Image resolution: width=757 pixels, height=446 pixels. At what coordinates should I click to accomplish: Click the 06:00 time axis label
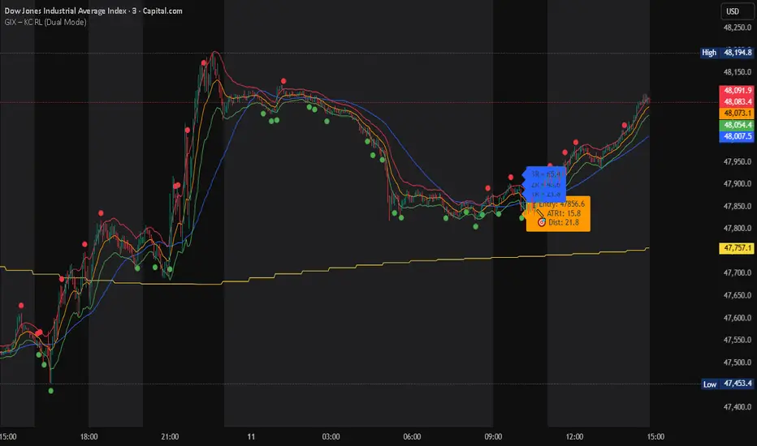pos(412,437)
